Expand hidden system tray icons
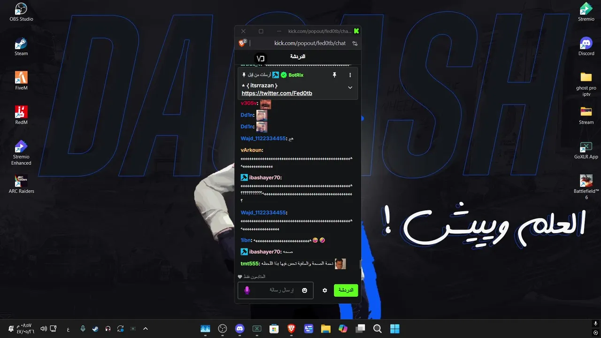601x338 pixels. pyautogui.click(x=145, y=329)
